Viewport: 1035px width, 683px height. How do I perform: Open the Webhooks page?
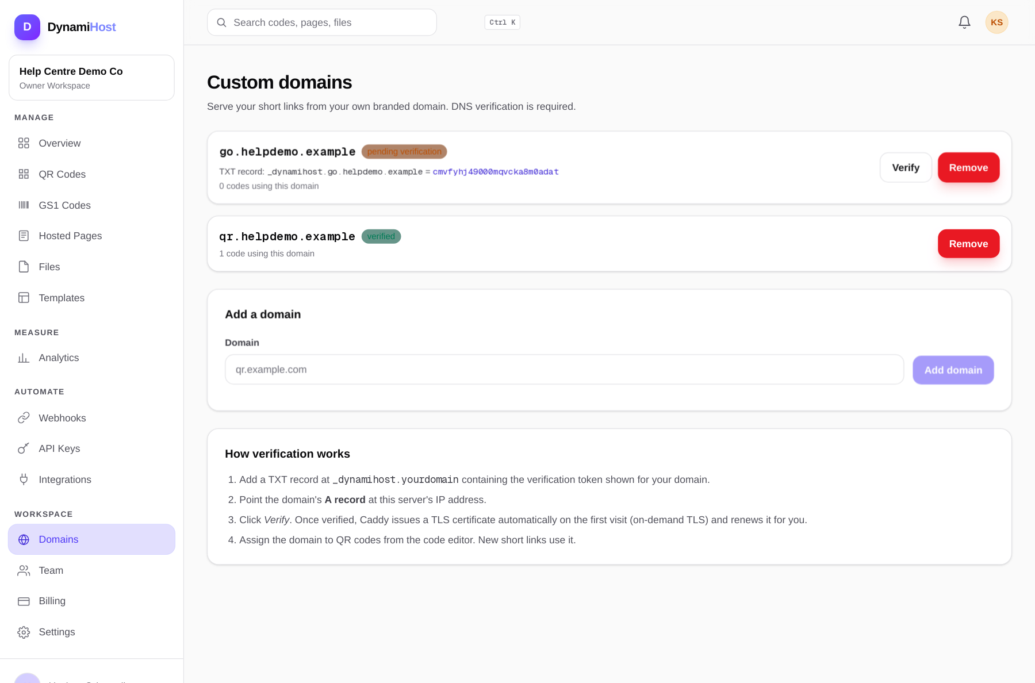click(91, 418)
